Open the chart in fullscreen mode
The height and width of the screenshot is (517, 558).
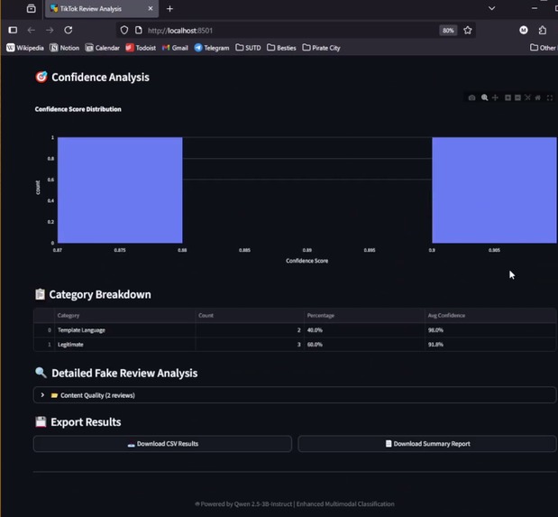pyautogui.click(x=550, y=97)
